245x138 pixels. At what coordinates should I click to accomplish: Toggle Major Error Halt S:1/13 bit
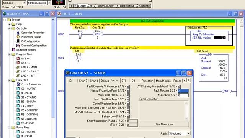tap(128, 95)
